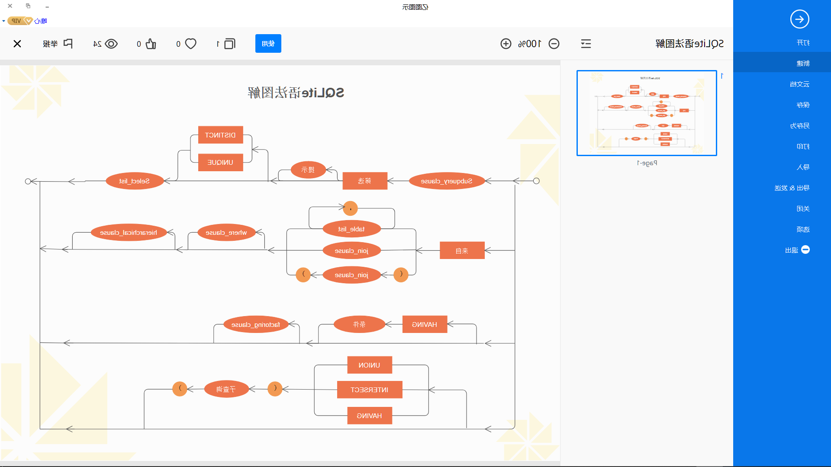Screen dimensions: 831x467
Task: Click the 关闭 (Close) menu item
Action: [803, 208]
